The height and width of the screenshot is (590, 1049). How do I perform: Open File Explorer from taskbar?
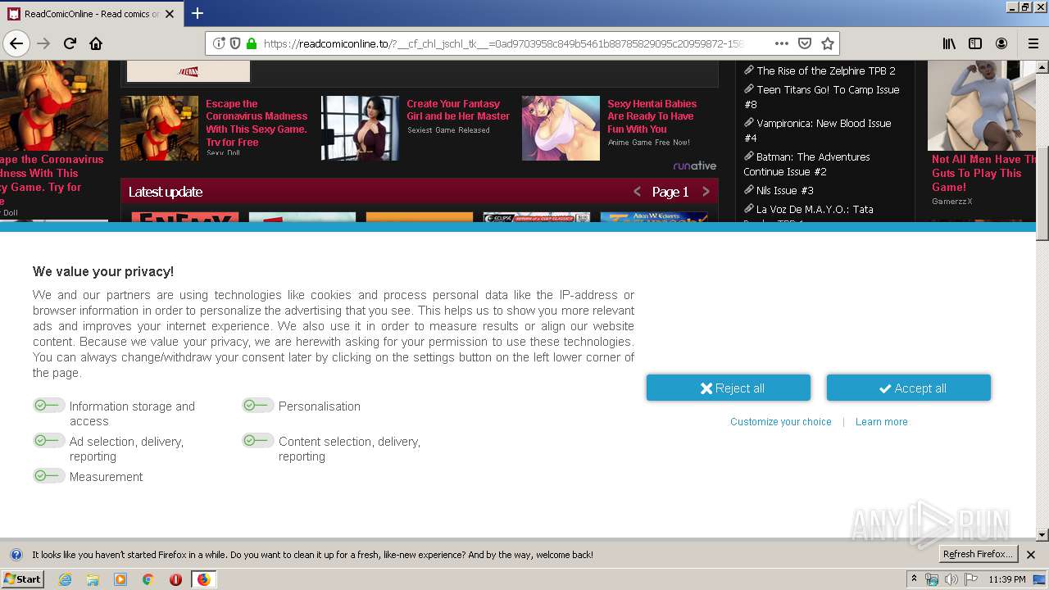(93, 579)
